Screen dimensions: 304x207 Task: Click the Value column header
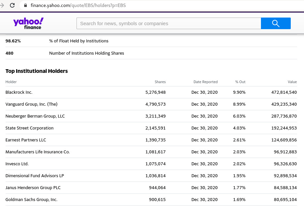(292, 82)
